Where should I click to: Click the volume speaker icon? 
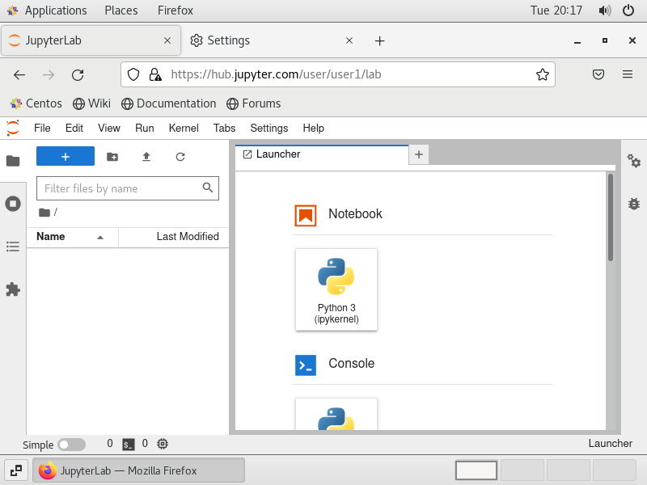pyautogui.click(x=604, y=11)
